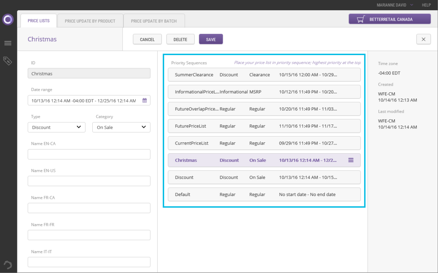Select the price tag icon in sidebar
Screen dimensions: 438x273
click(8, 61)
